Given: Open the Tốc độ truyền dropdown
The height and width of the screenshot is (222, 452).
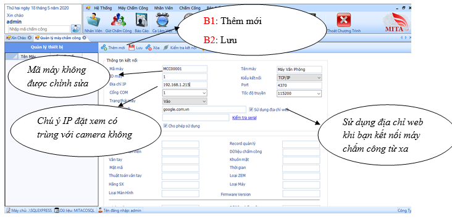Looking at the screenshot, I should 319,94.
